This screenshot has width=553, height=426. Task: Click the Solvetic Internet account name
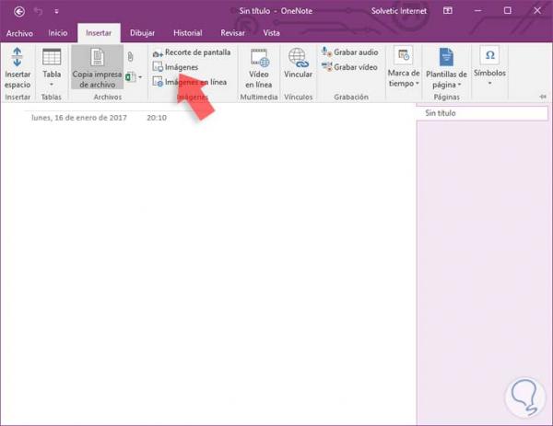399,11
